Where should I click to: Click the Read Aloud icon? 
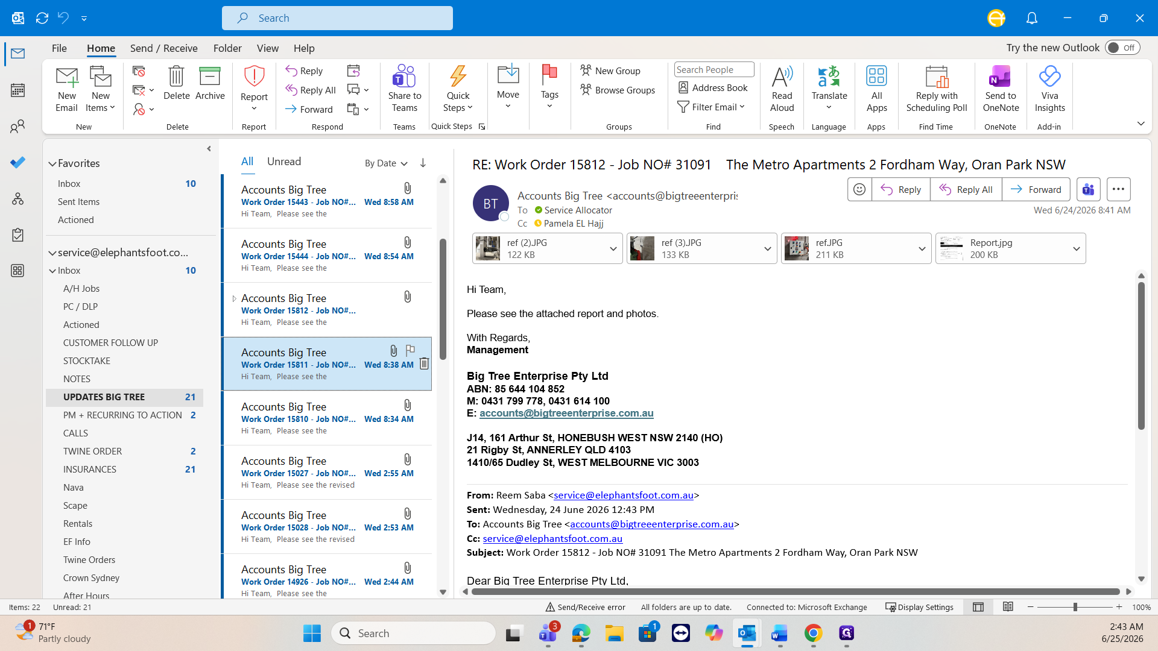point(782,77)
